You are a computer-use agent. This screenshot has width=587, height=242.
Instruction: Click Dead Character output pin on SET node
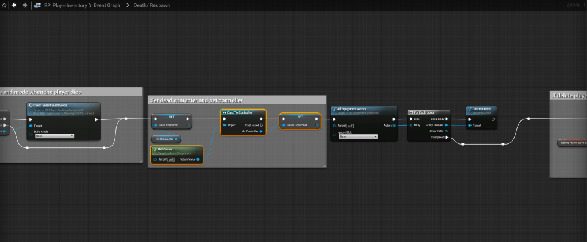click(x=187, y=125)
